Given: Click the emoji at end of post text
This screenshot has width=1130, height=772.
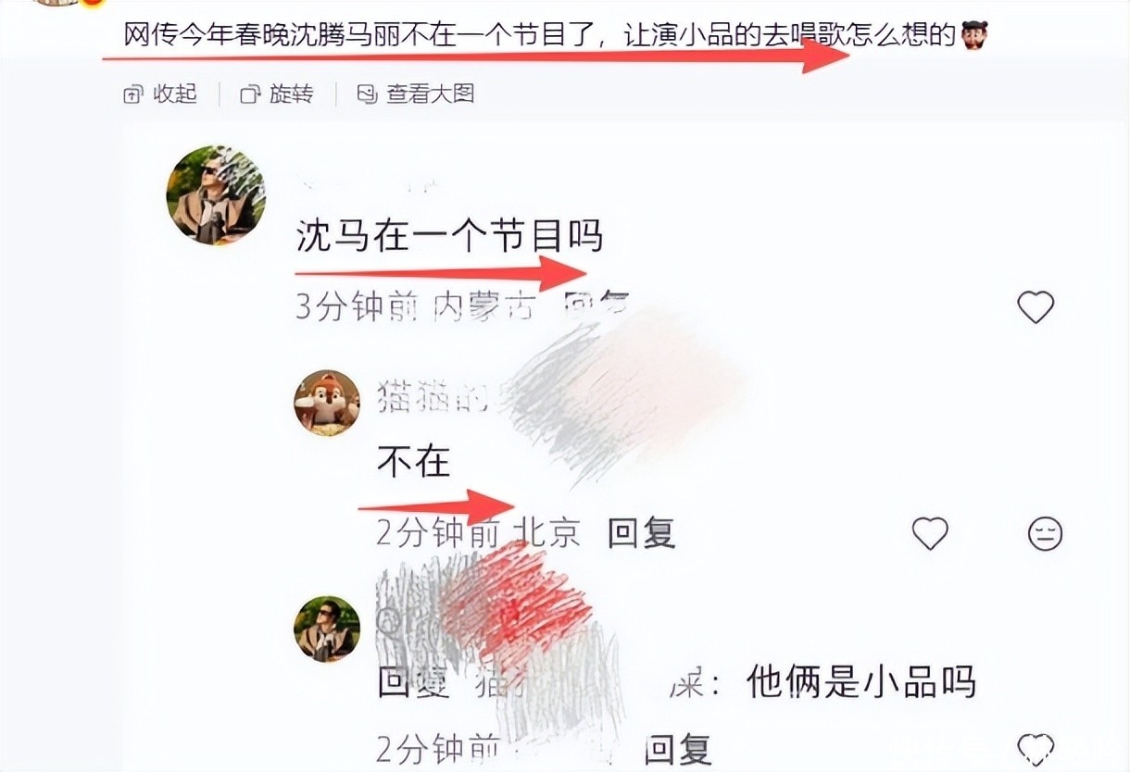Looking at the screenshot, I should 974,35.
